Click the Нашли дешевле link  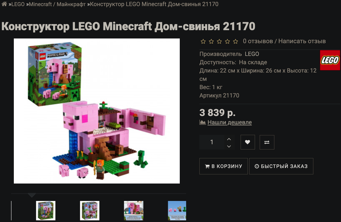(x=230, y=122)
